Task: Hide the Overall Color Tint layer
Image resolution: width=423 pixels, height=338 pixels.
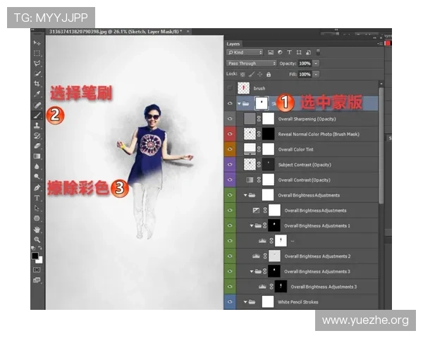Action: (230, 149)
